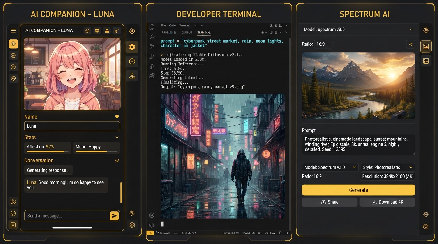This screenshot has height=244, width=438.
Task: Open the smiley face icon in Luna right sidebar
Action: 132,61
